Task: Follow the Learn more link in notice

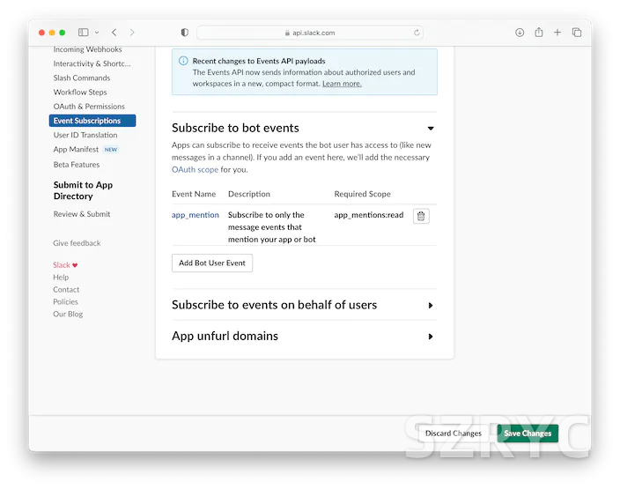Action: click(x=342, y=84)
